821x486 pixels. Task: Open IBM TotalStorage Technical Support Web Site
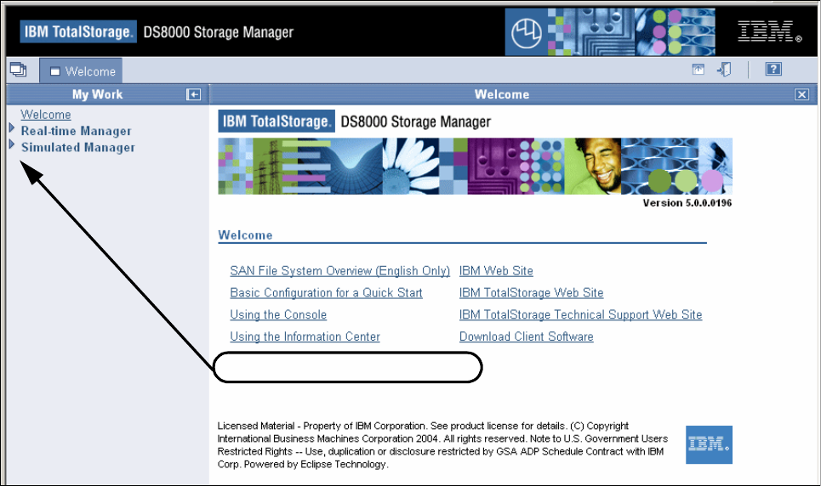click(x=580, y=315)
